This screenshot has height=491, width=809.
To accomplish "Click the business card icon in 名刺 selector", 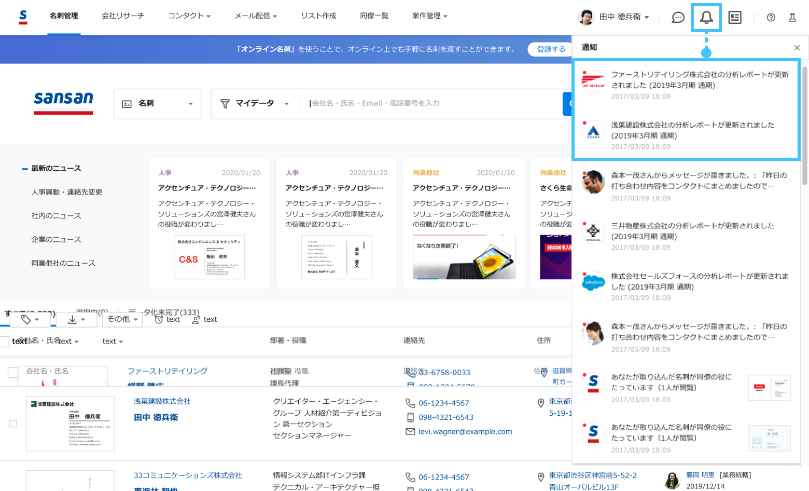I will [127, 104].
